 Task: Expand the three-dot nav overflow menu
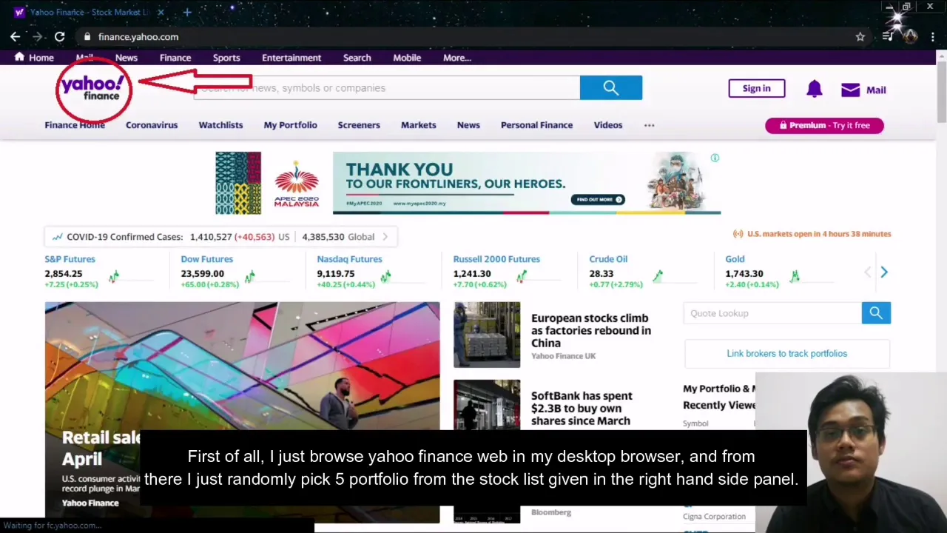click(649, 125)
